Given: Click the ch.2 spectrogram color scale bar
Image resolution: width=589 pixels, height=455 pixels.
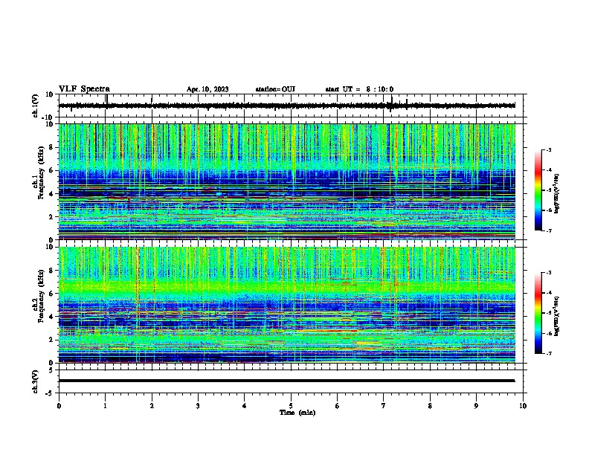Looking at the screenshot, I should point(538,313).
